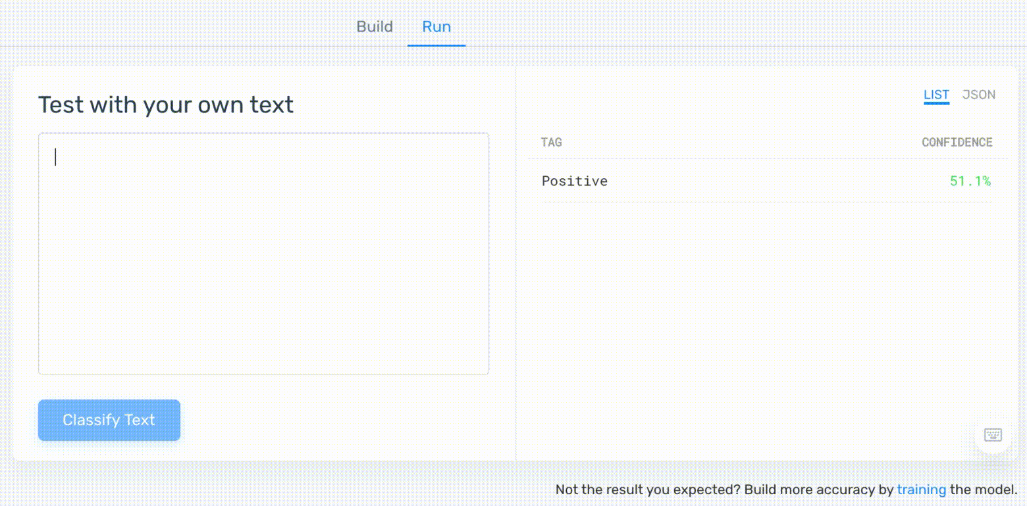Focus the test text input box
This screenshot has width=1027, height=506.
(x=263, y=254)
